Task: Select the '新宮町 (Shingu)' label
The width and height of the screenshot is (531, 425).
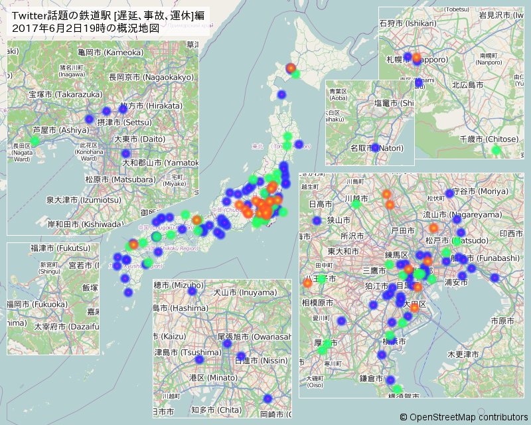Action: (50, 268)
